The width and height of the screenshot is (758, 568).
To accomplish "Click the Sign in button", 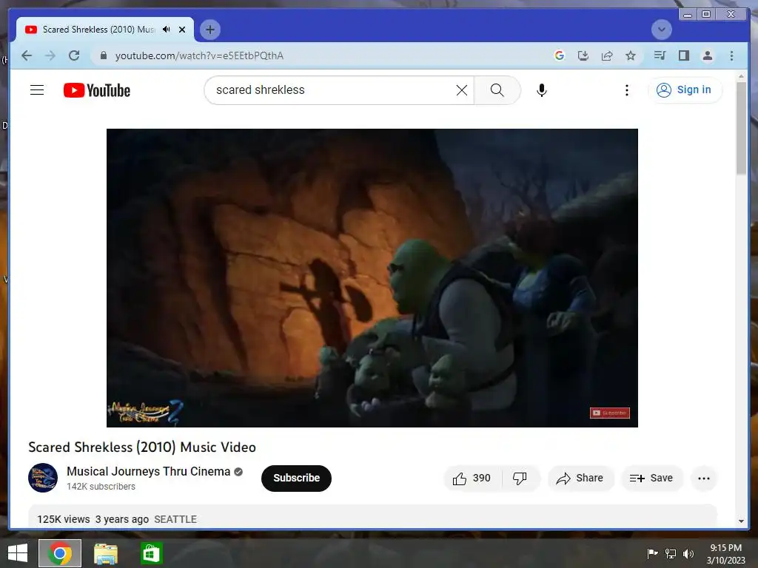I will [685, 89].
